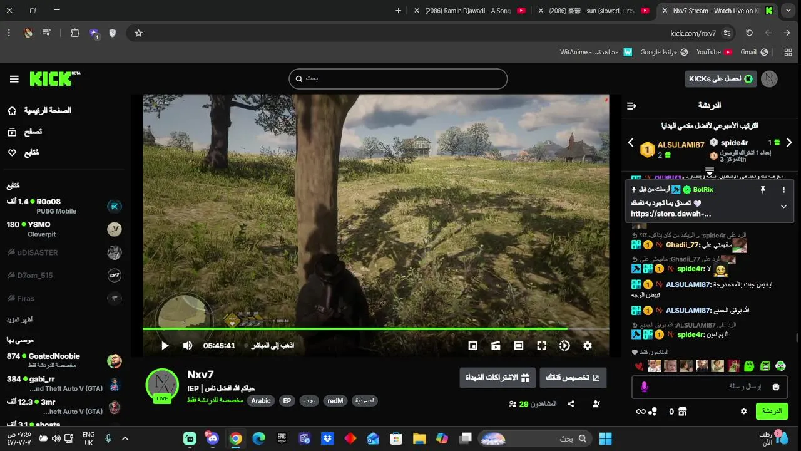The width and height of the screenshot is (801, 451).
Task: Expand the gift leaderboard handle
Action: (x=710, y=171)
